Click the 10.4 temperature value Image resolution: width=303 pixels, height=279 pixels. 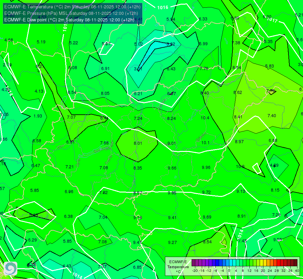point(205,118)
